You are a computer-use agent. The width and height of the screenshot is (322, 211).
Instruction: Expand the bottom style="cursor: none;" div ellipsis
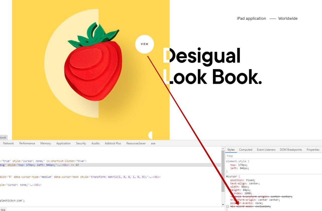pos(32,185)
